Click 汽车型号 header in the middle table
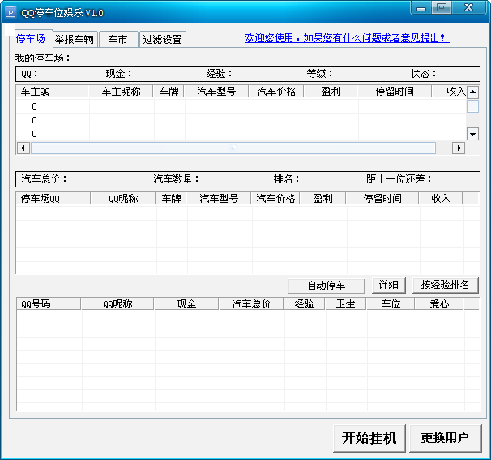The width and height of the screenshot is (491, 460). [x=220, y=198]
